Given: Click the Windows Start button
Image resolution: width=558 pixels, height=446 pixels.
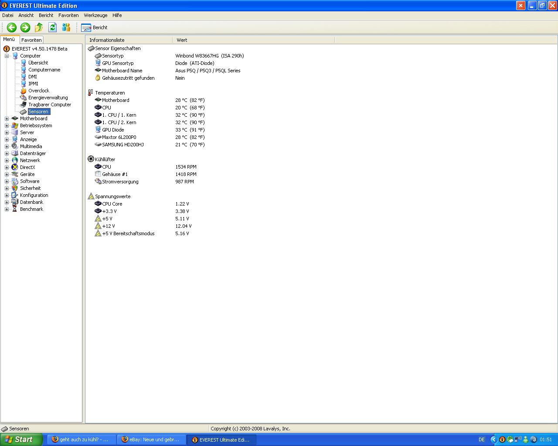Looking at the screenshot, I should [x=21, y=439].
